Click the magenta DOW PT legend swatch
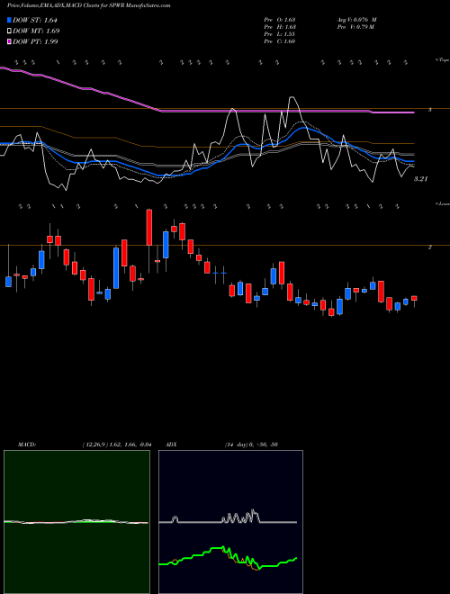Image resolution: width=450 pixels, height=594 pixels. (x=9, y=41)
